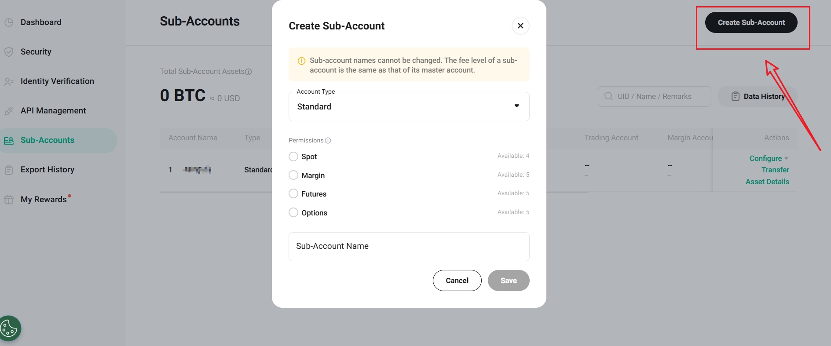Click the Asset Details link
Image resolution: width=831 pixels, height=346 pixels.
[x=767, y=182]
